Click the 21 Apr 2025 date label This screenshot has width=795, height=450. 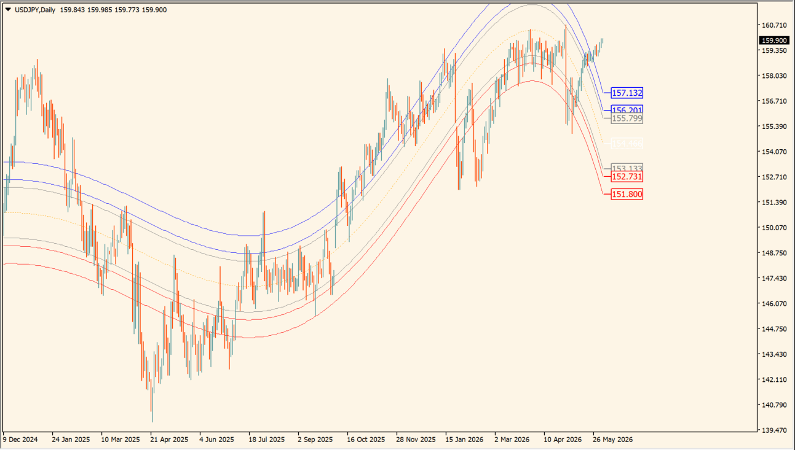click(x=170, y=440)
